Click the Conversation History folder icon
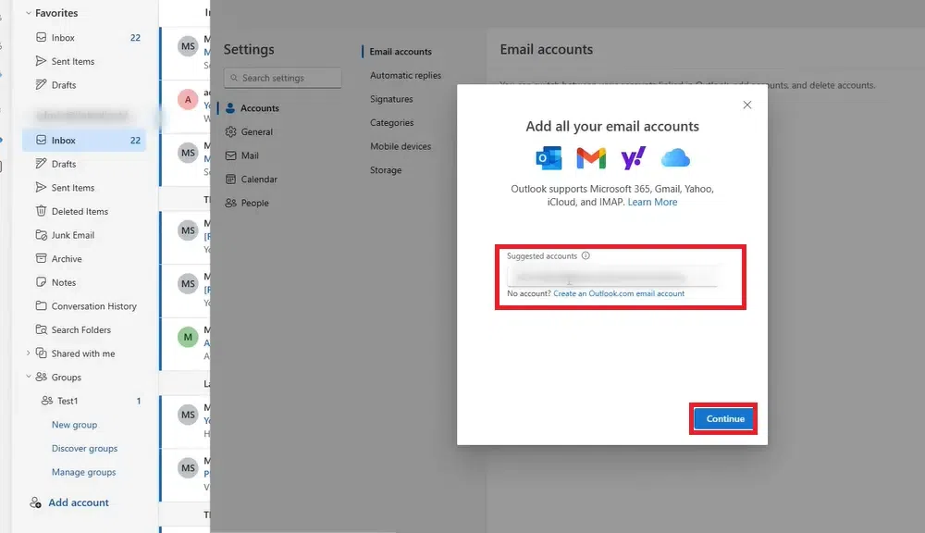The image size is (925, 533). click(x=41, y=305)
